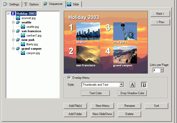Click the Add File(s) button
This screenshot has height=123, width=177.
point(75,106)
